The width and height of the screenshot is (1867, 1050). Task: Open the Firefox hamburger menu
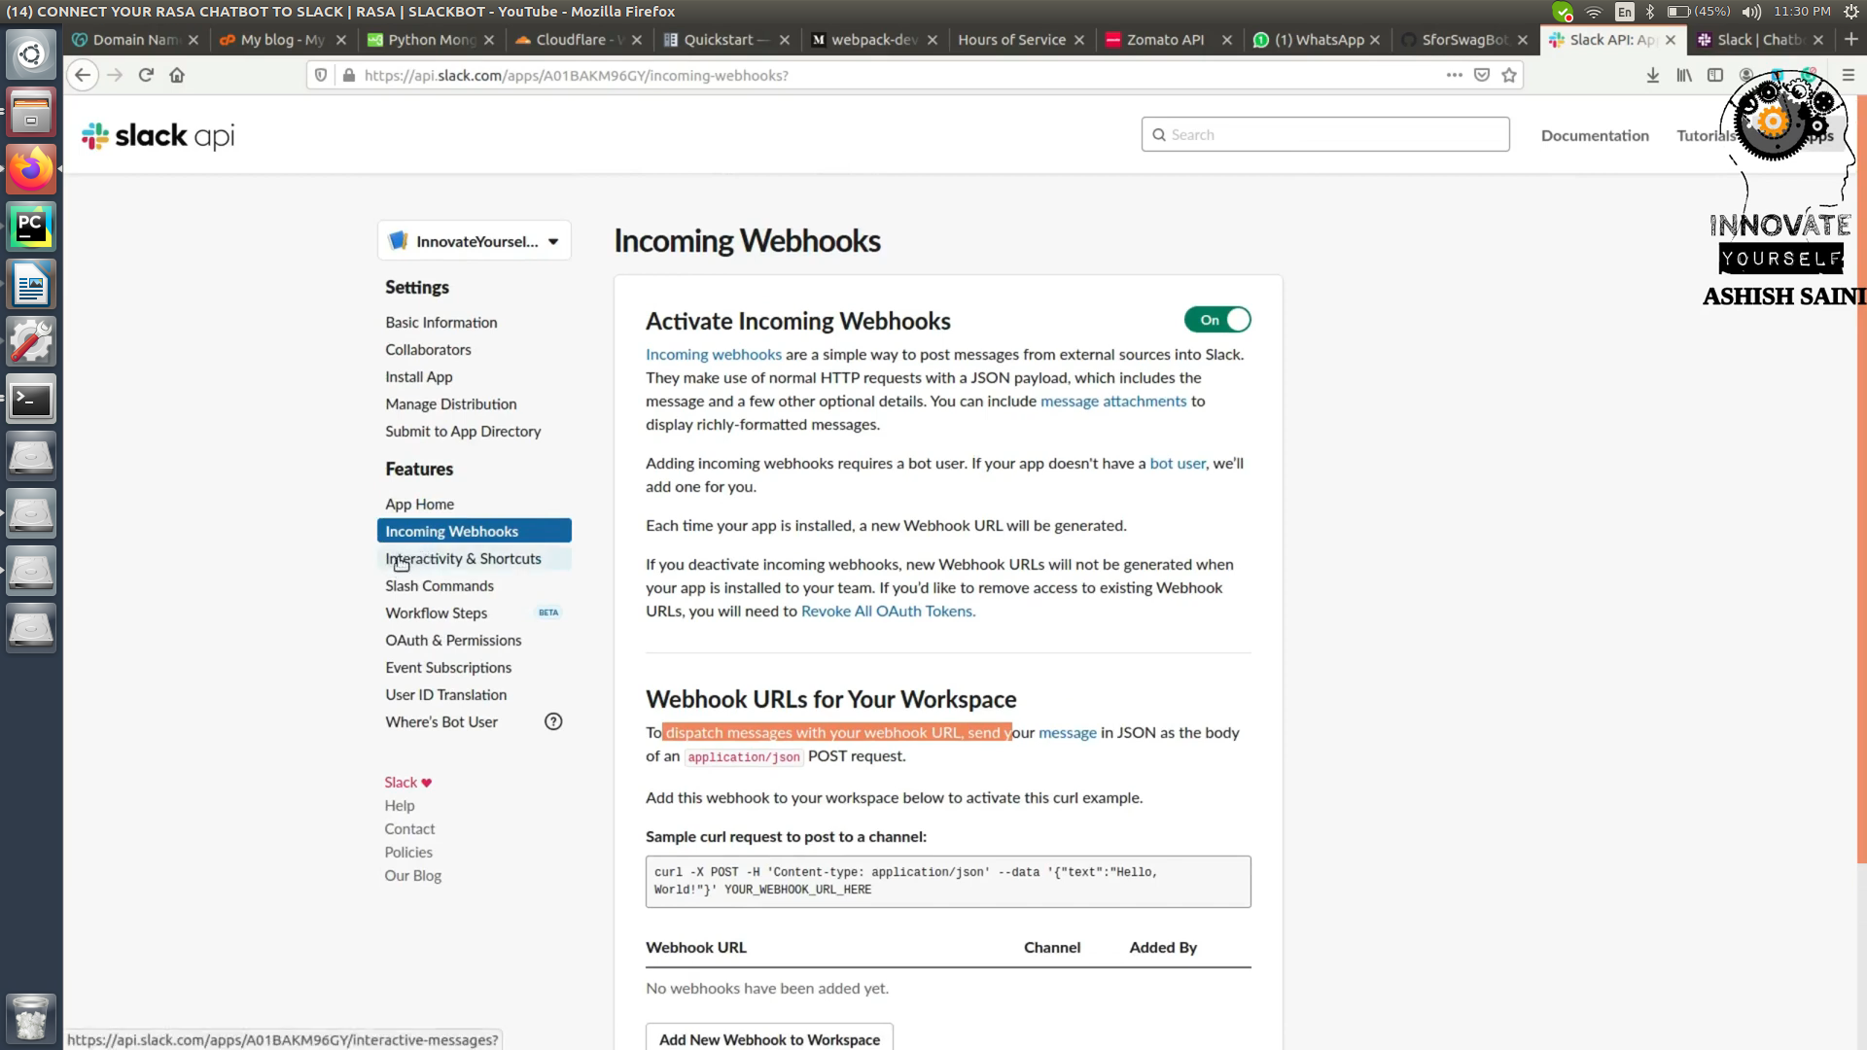click(1849, 75)
